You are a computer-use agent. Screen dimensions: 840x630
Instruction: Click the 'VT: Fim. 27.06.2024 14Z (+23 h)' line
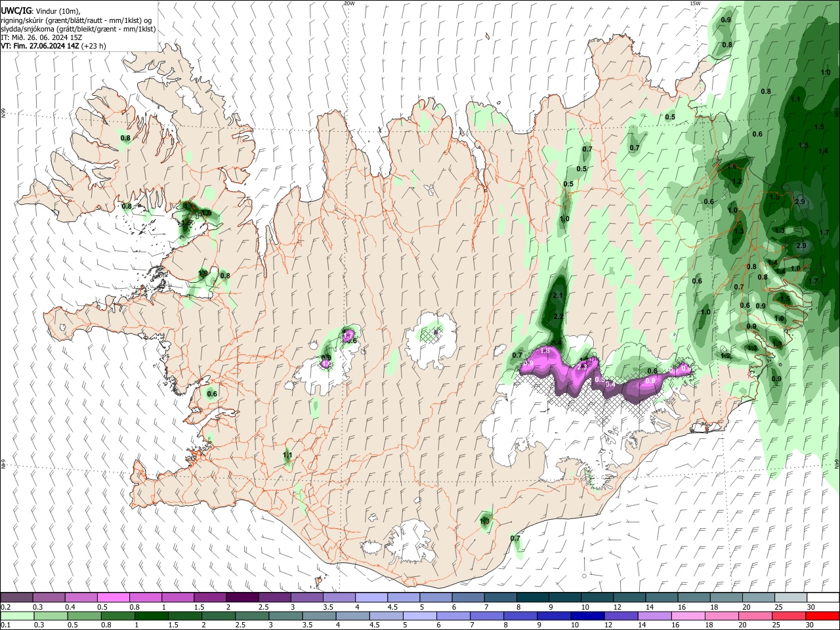pyautogui.click(x=53, y=46)
